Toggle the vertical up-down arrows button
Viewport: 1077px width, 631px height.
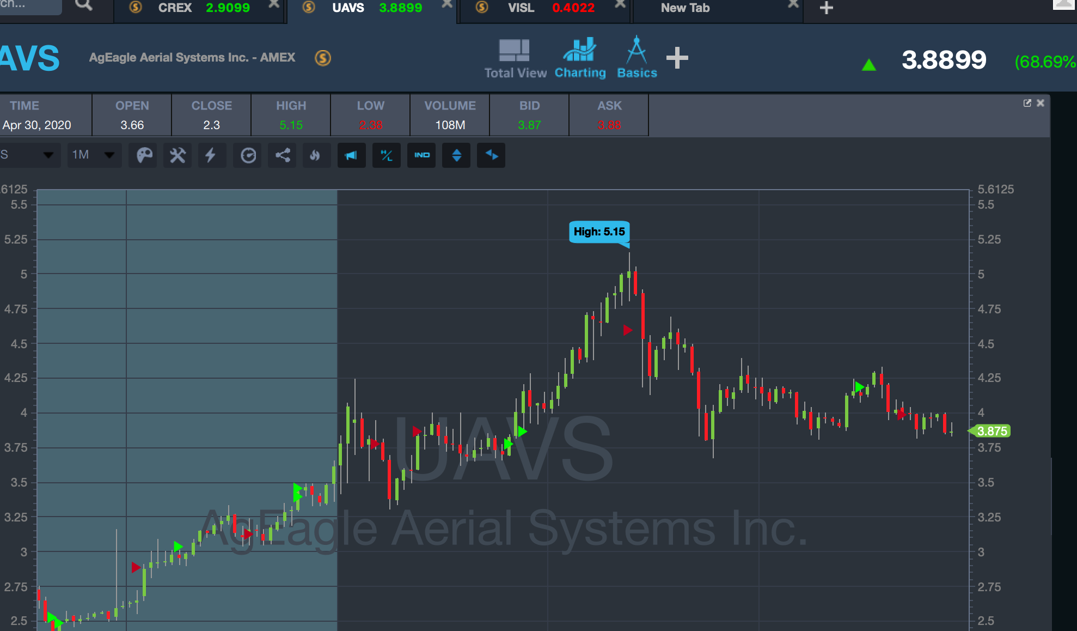point(456,155)
